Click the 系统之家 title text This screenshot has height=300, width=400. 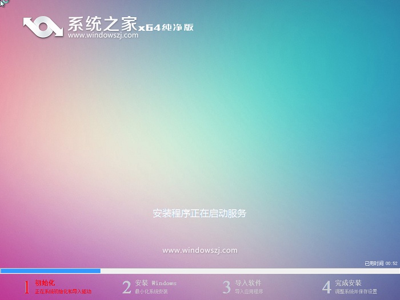pos(103,23)
